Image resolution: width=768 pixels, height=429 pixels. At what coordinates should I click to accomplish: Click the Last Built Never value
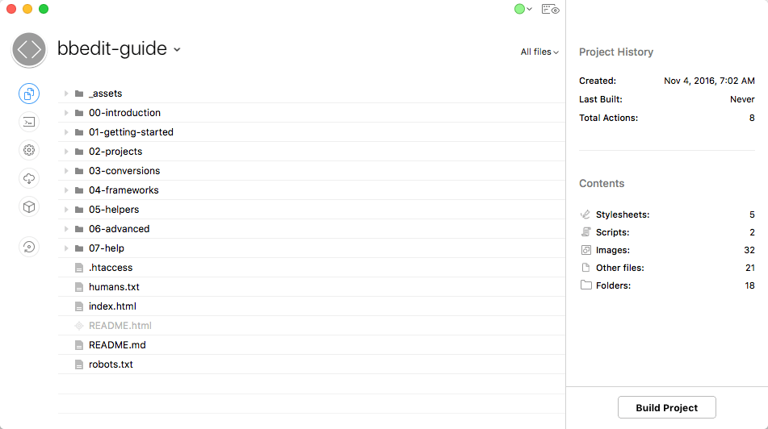click(x=742, y=99)
